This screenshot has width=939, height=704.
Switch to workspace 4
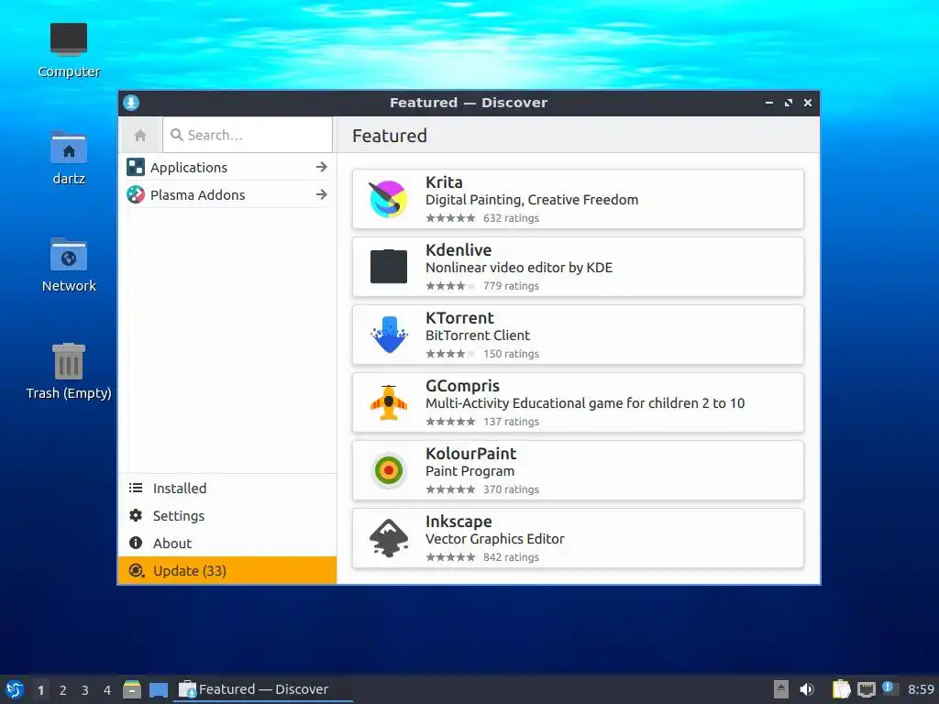tap(107, 690)
